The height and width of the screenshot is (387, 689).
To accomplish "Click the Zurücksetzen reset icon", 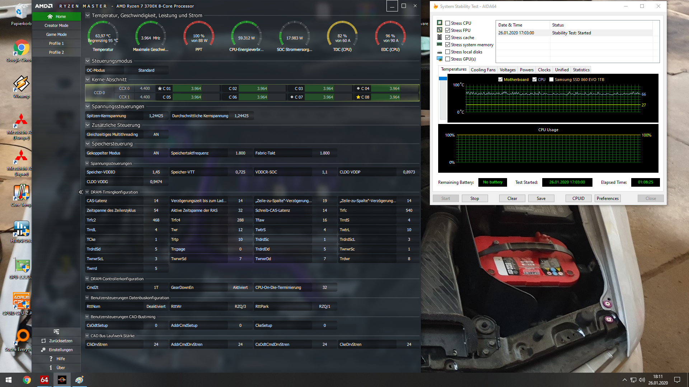I will [x=43, y=341].
